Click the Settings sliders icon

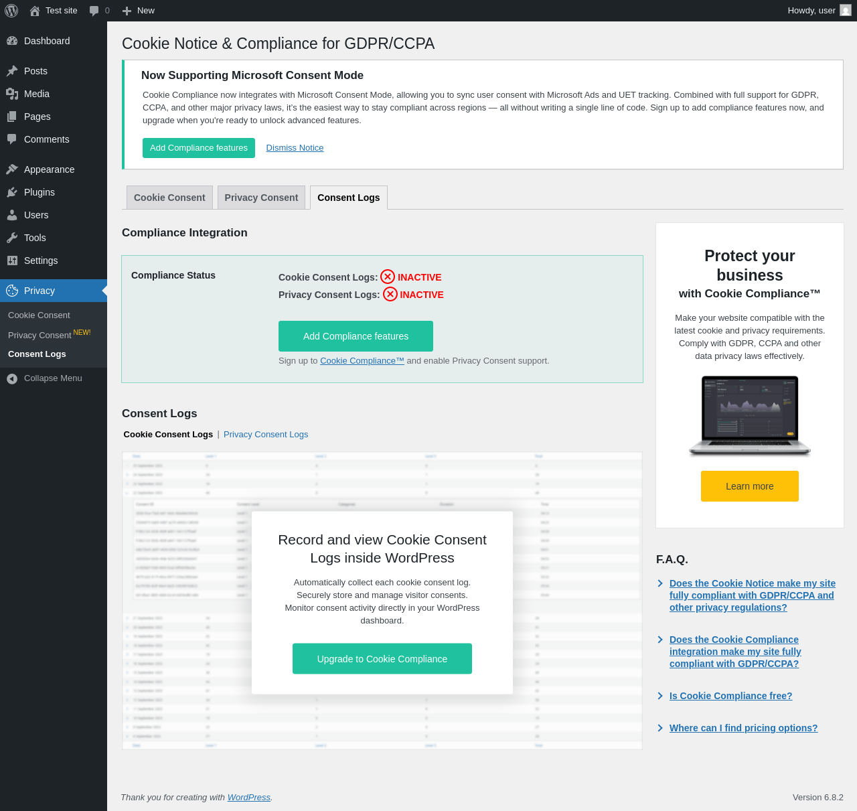(x=12, y=261)
